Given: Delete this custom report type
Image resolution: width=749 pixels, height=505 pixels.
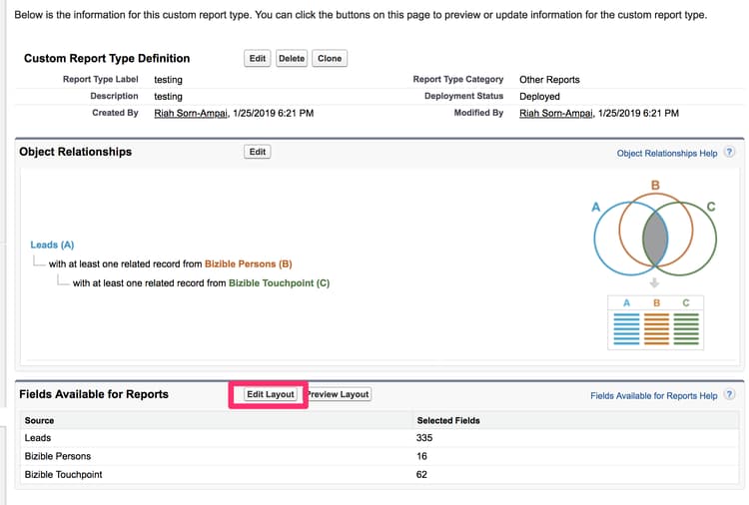Looking at the screenshot, I should coord(292,58).
